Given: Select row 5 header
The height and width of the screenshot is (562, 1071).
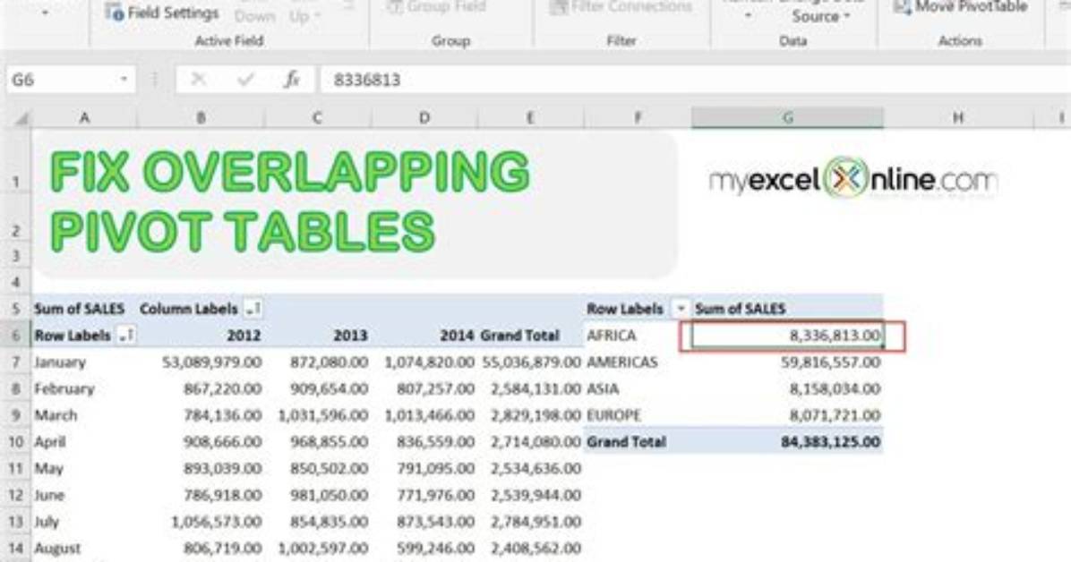Looking at the screenshot, I should tap(16, 309).
